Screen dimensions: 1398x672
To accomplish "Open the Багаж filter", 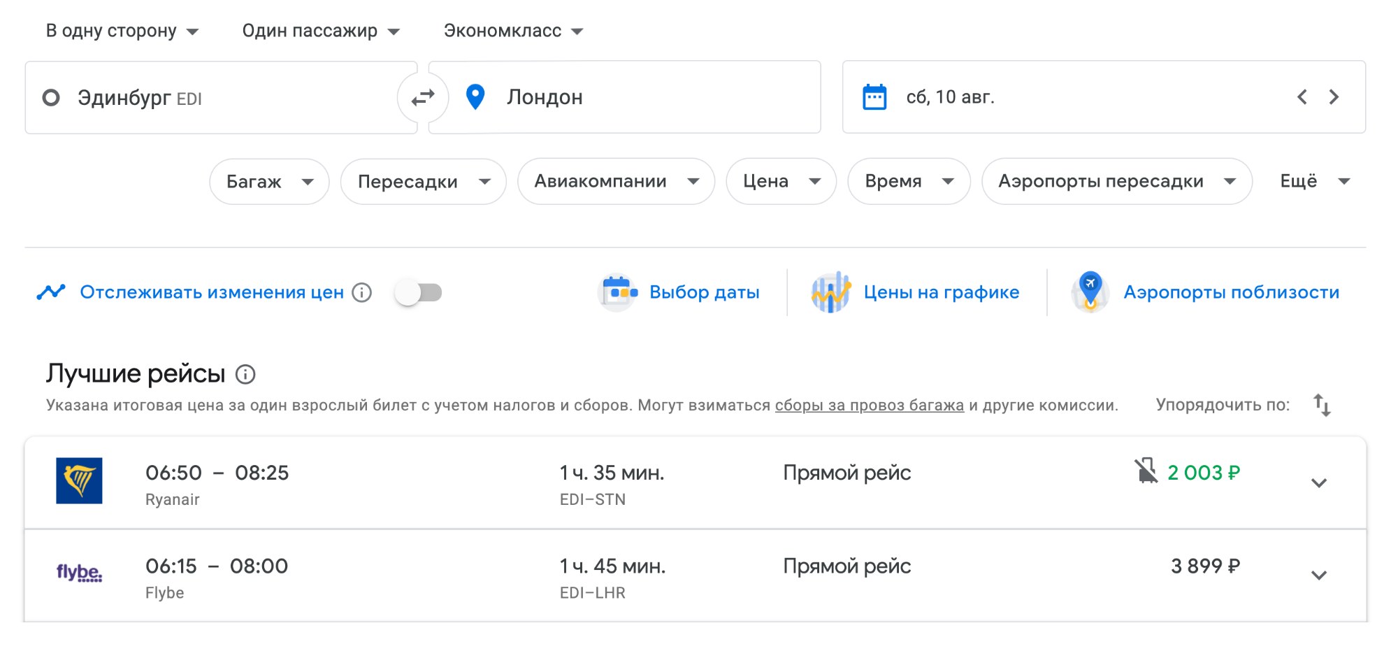I will (x=269, y=182).
